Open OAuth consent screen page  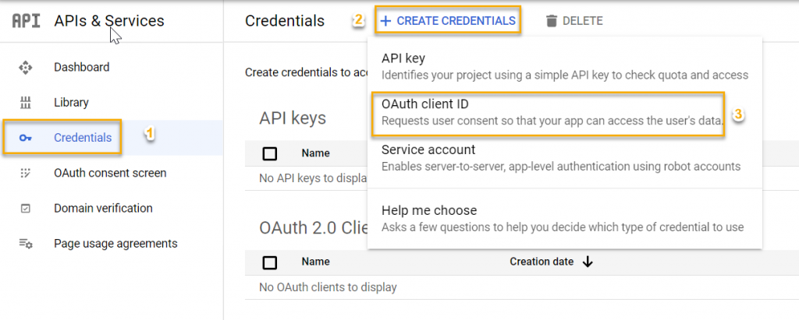[111, 173]
